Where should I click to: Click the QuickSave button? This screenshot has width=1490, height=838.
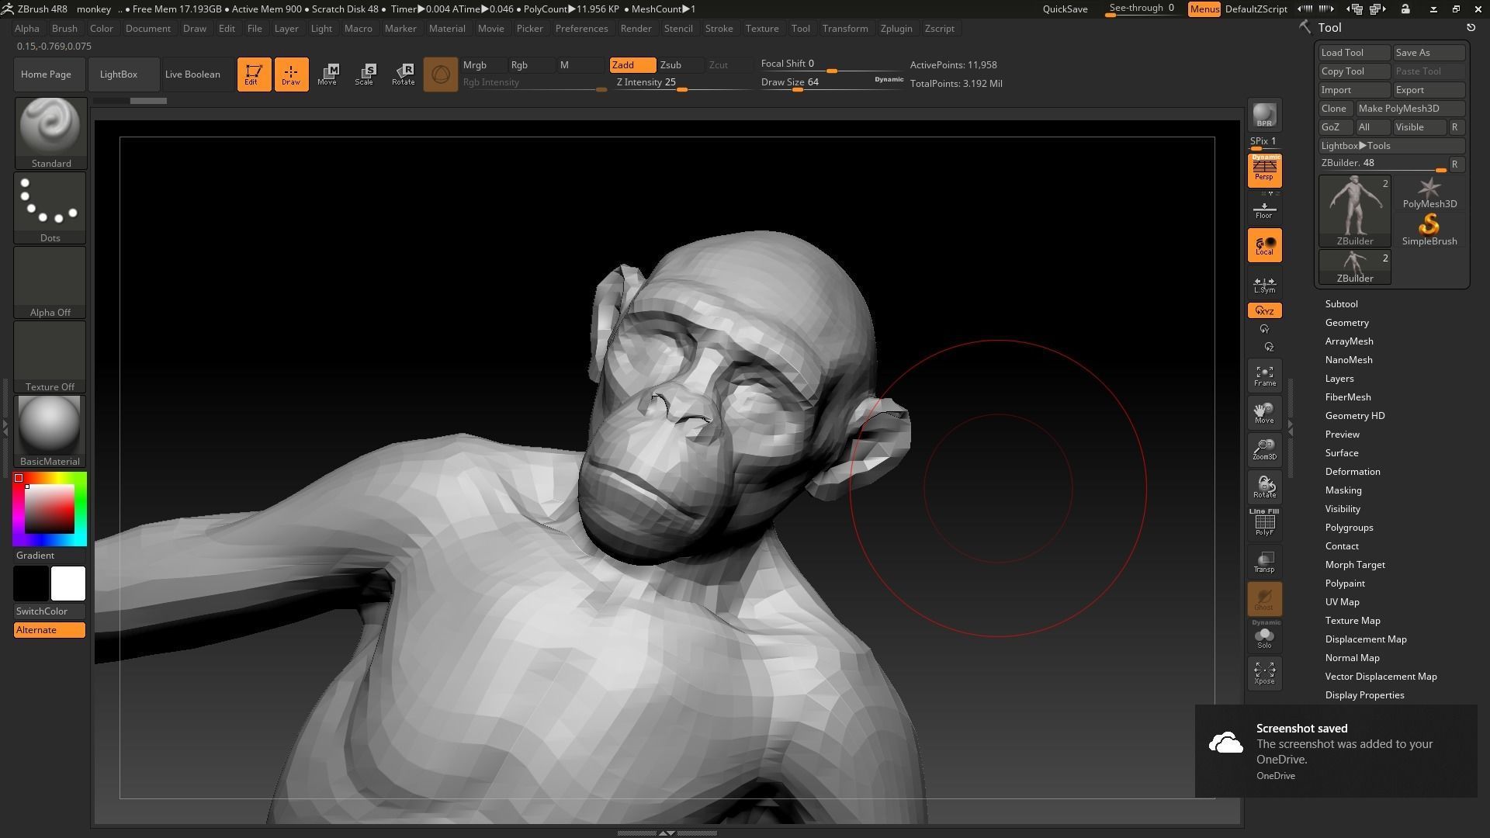click(1065, 9)
